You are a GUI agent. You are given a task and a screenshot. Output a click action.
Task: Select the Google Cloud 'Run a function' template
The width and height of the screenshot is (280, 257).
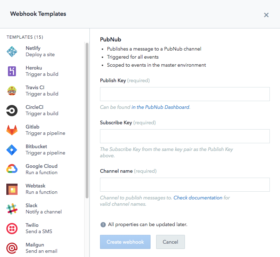[42, 169]
